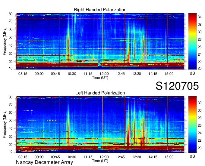Click the "Nancay Decameter Array" caption
This screenshot has width=205, height=166.
tap(44, 162)
